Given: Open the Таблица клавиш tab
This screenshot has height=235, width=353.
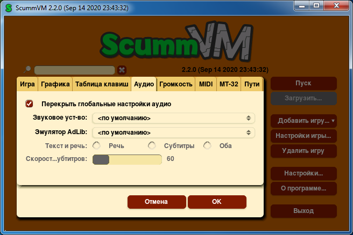Looking at the screenshot, I should pyautogui.click(x=102, y=84).
